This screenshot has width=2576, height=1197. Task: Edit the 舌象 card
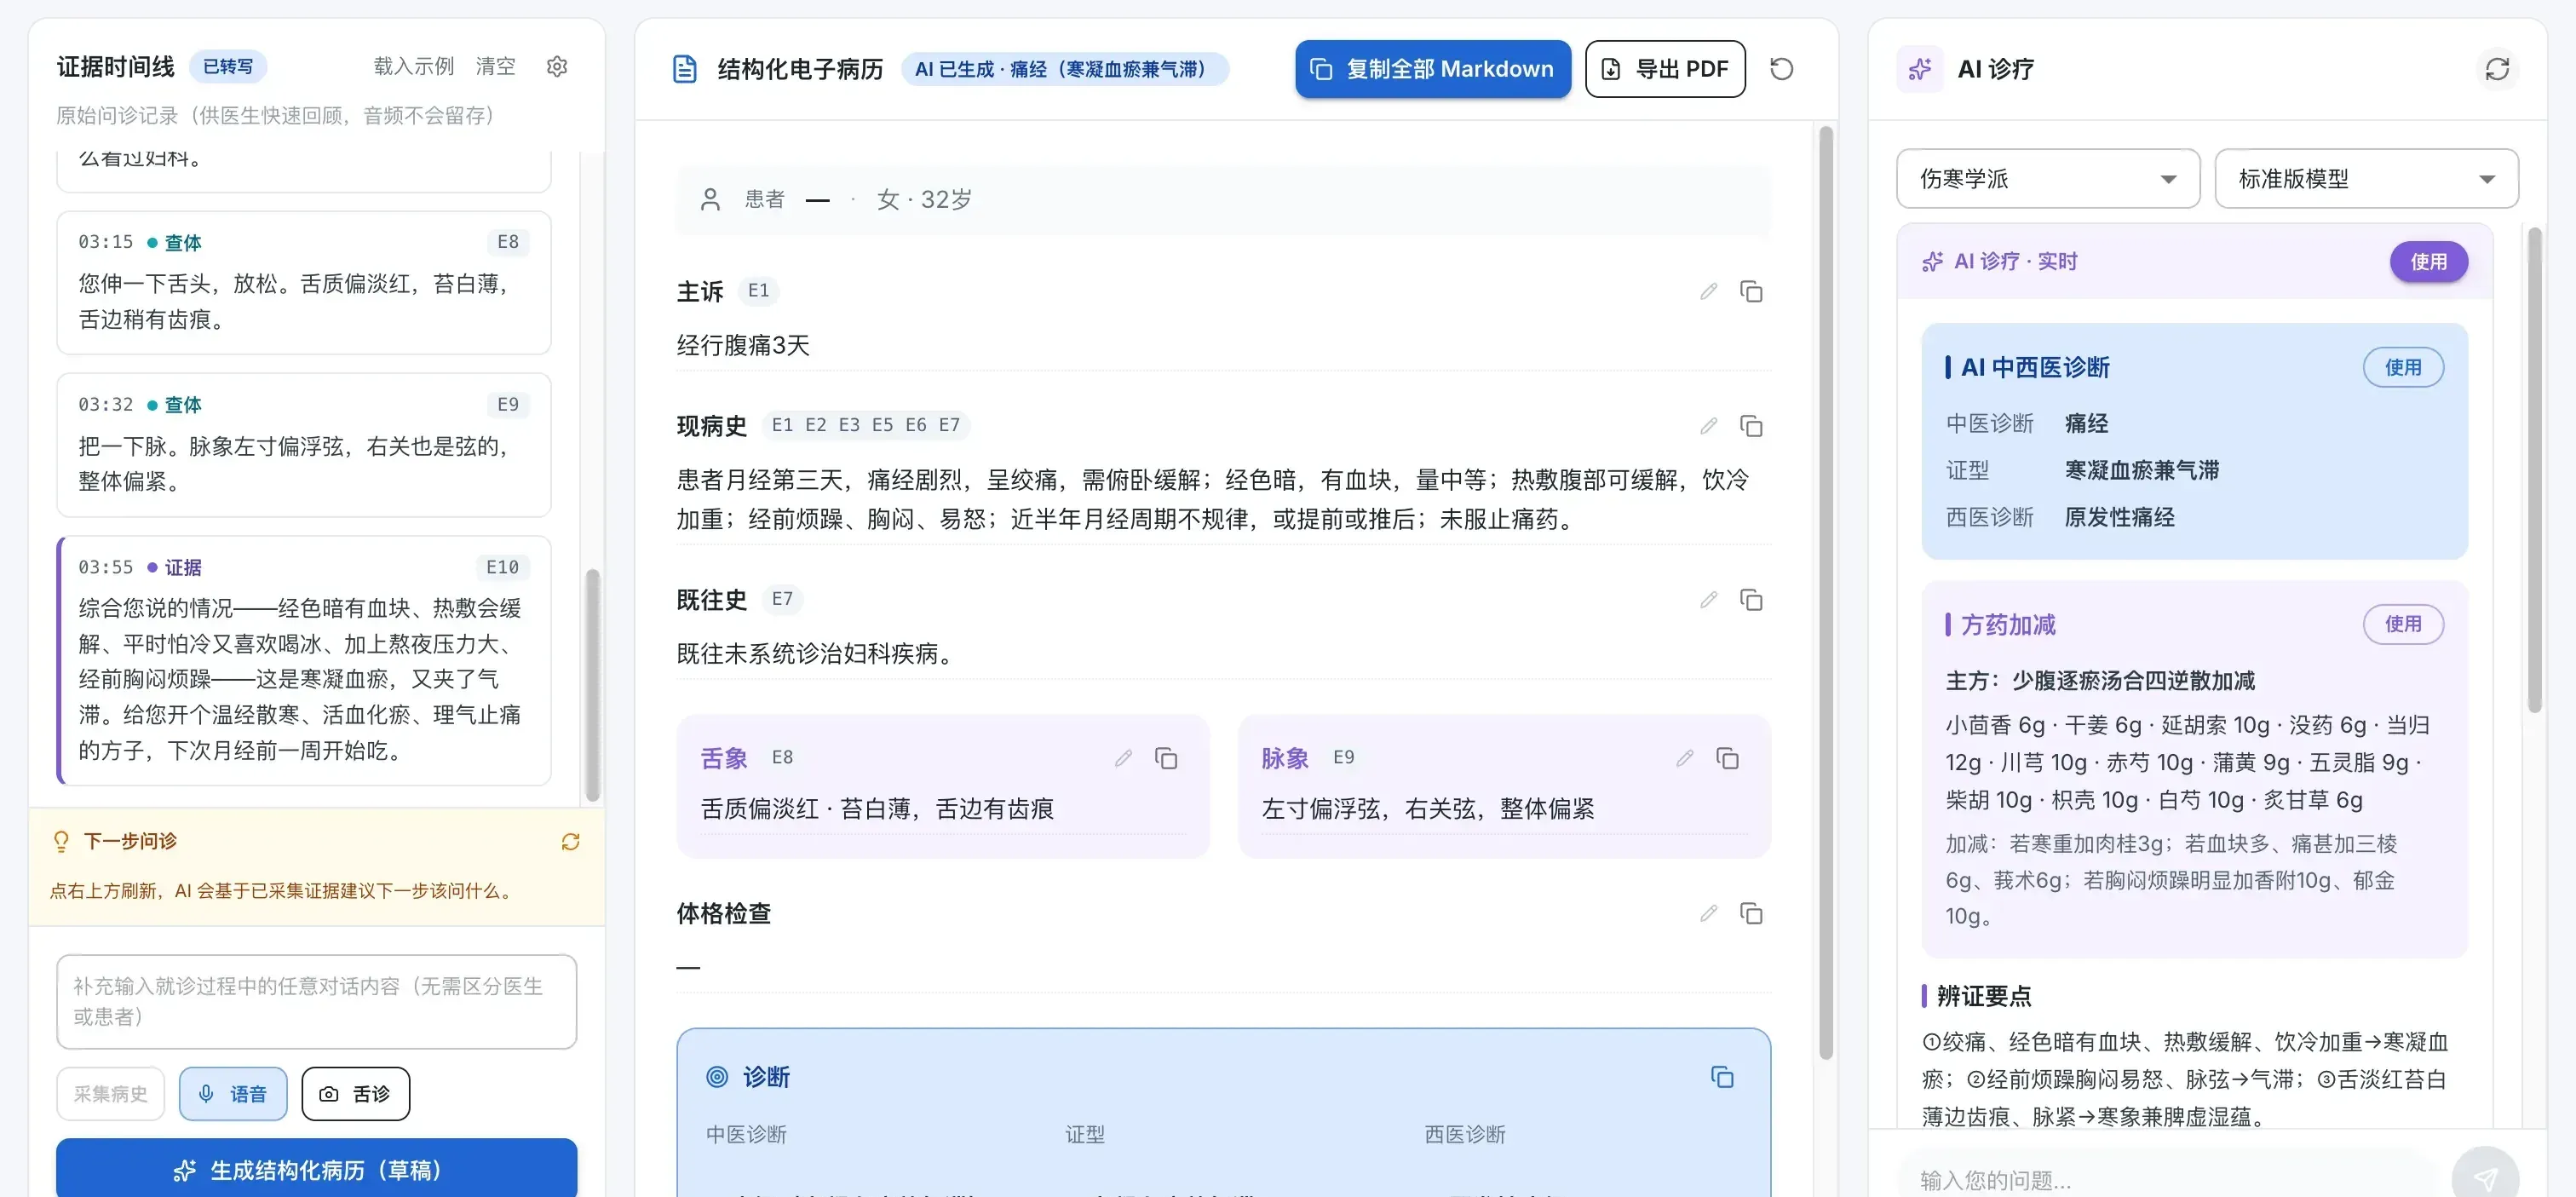tap(1123, 758)
